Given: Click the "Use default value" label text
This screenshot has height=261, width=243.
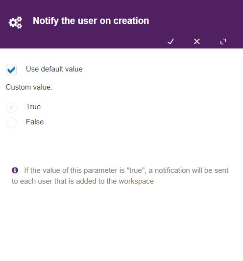Looking at the screenshot, I should point(54,69).
